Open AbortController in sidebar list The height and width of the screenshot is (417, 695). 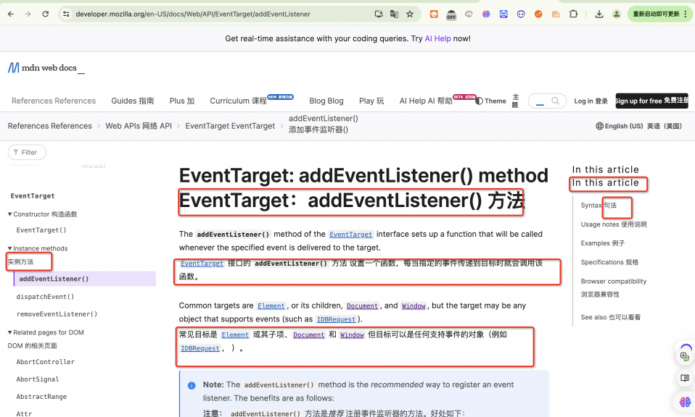(x=45, y=362)
